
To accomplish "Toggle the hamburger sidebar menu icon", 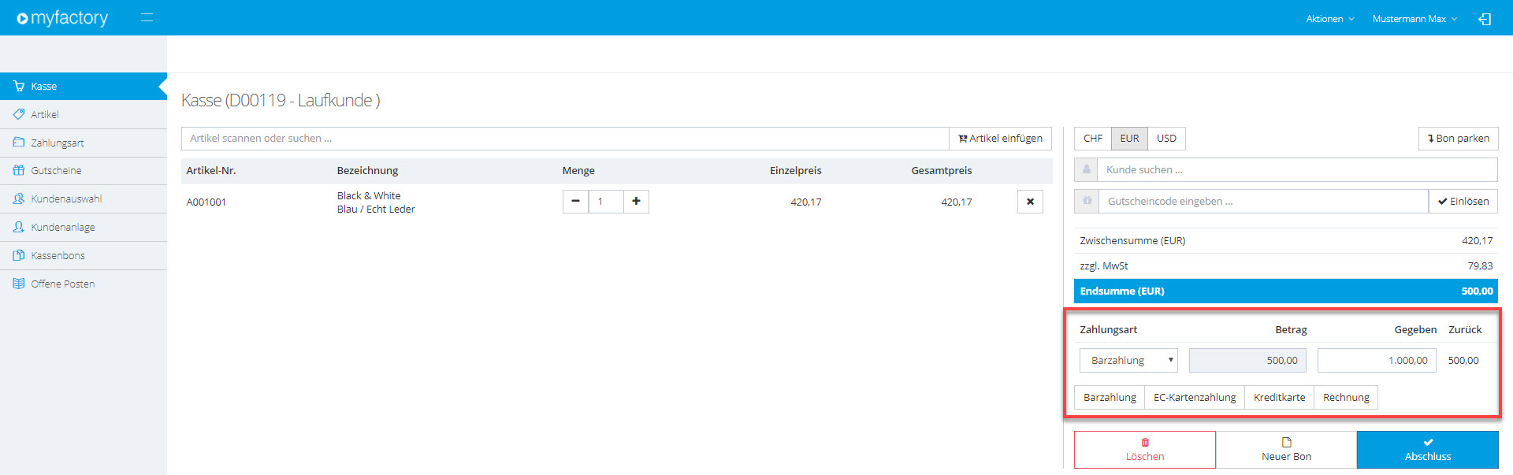I will (147, 17).
